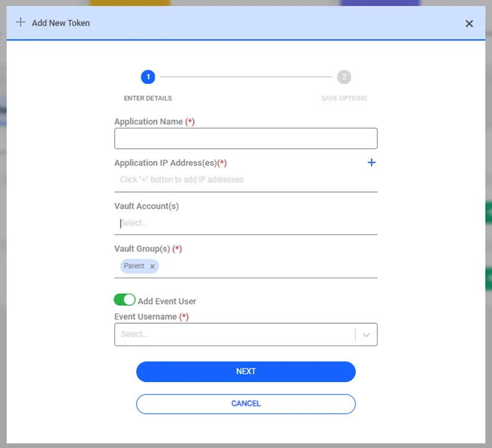Click the plus icon beside Add New Token
The height and width of the screenshot is (448, 492).
(x=20, y=22)
